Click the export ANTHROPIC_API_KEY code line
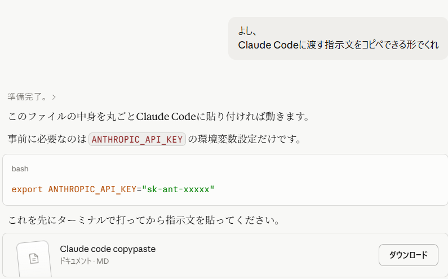This screenshot has height=279, width=448. pos(113,189)
